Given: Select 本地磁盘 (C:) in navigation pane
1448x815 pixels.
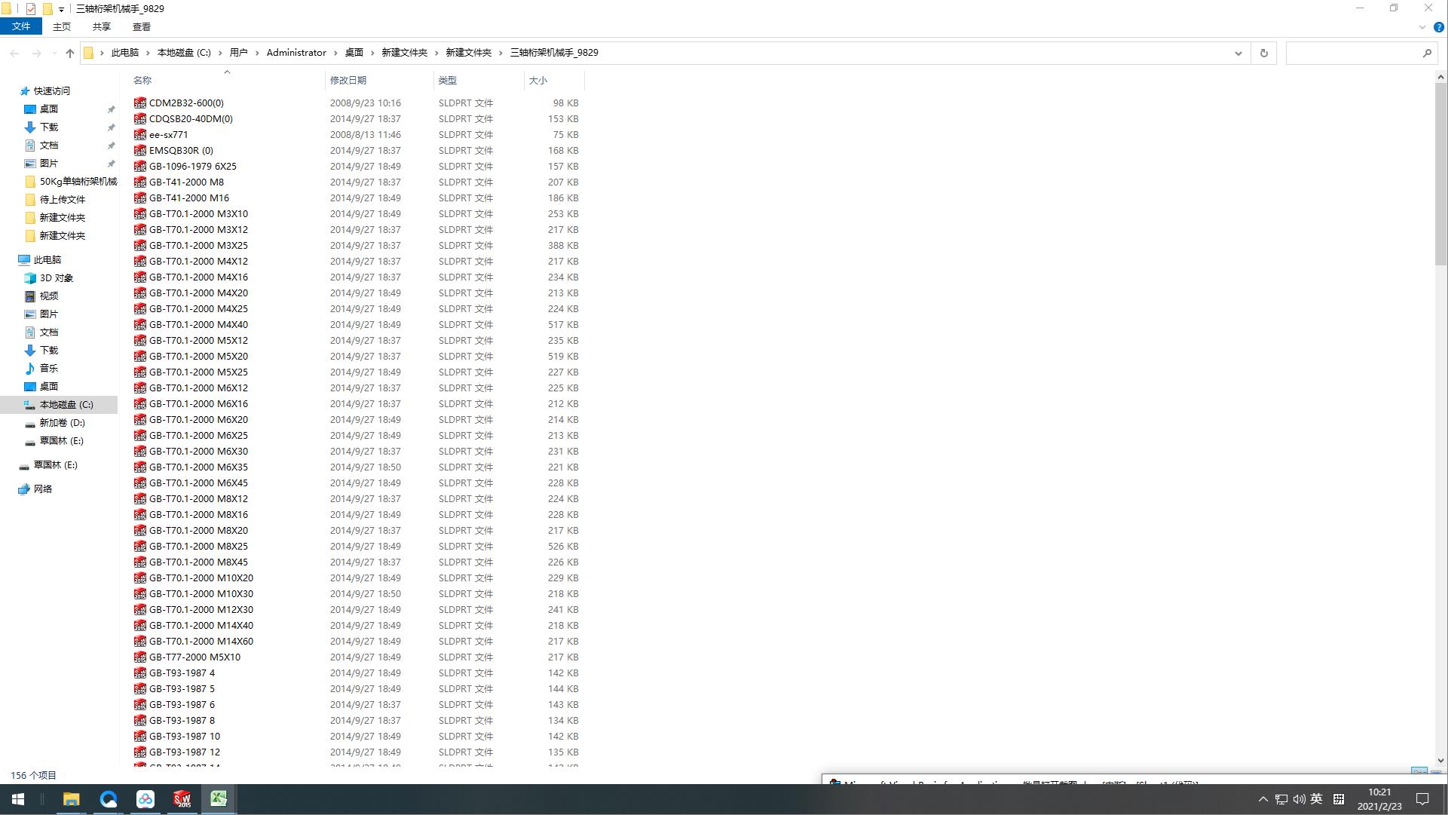Looking at the screenshot, I should click(66, 405).
